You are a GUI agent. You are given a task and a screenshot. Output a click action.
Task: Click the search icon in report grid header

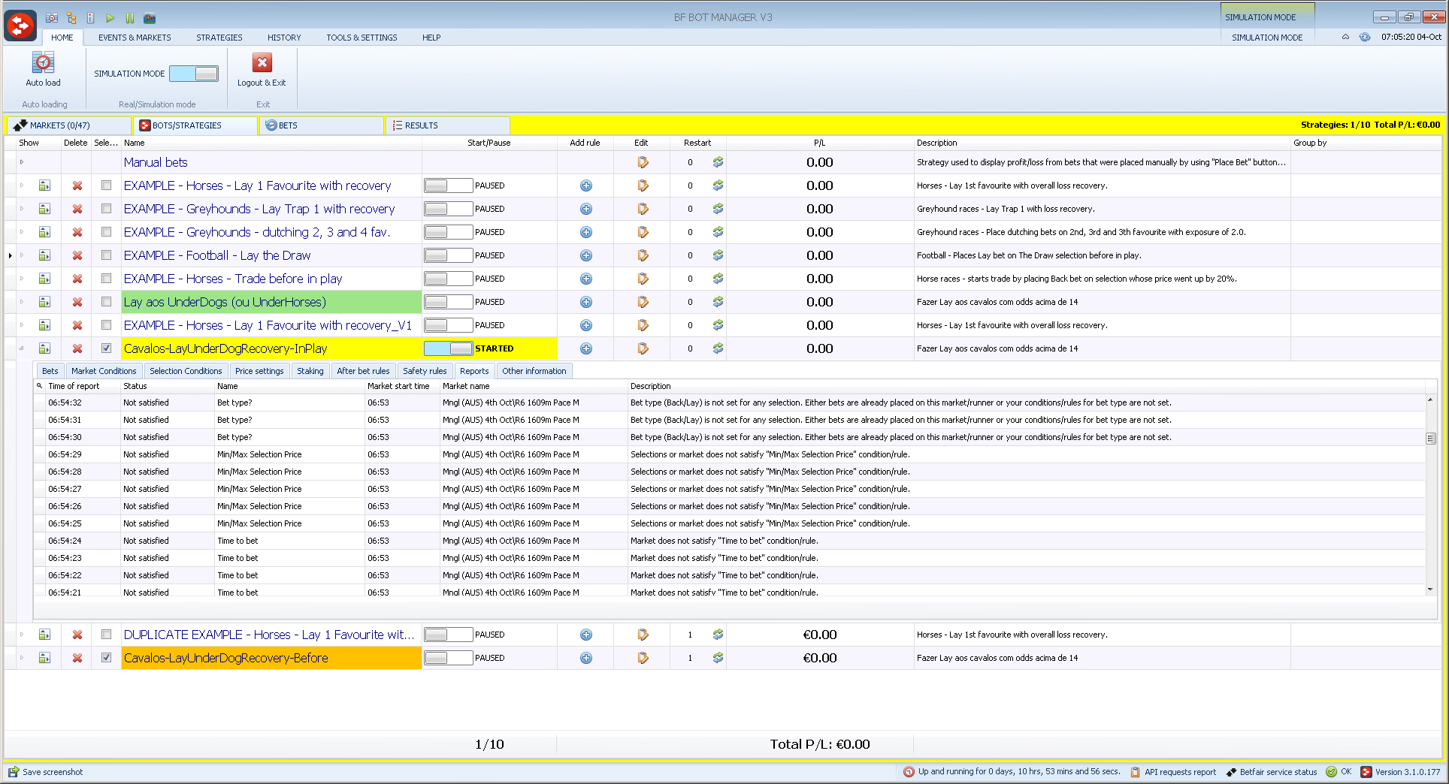(x=39, y=386)
